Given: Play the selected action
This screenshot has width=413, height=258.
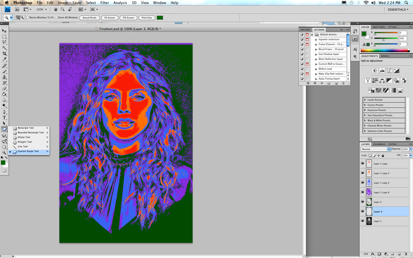Looking at the screenshot, I should point(322,83).
